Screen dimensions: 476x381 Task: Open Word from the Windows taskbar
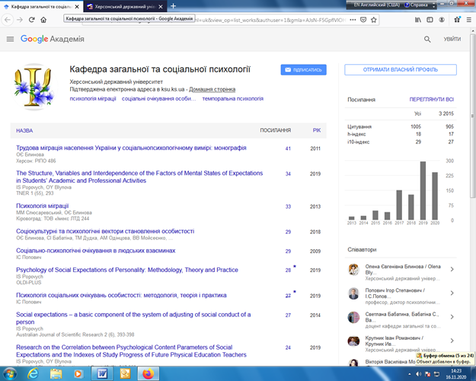coord(104,373)
